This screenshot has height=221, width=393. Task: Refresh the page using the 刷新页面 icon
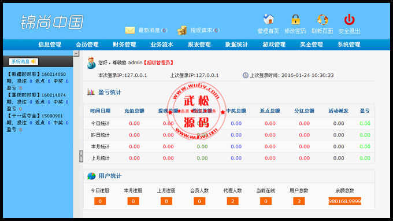[x=322, y=19]
